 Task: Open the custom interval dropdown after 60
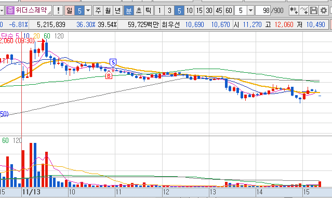pyautogui.click(x=251, y=10)
